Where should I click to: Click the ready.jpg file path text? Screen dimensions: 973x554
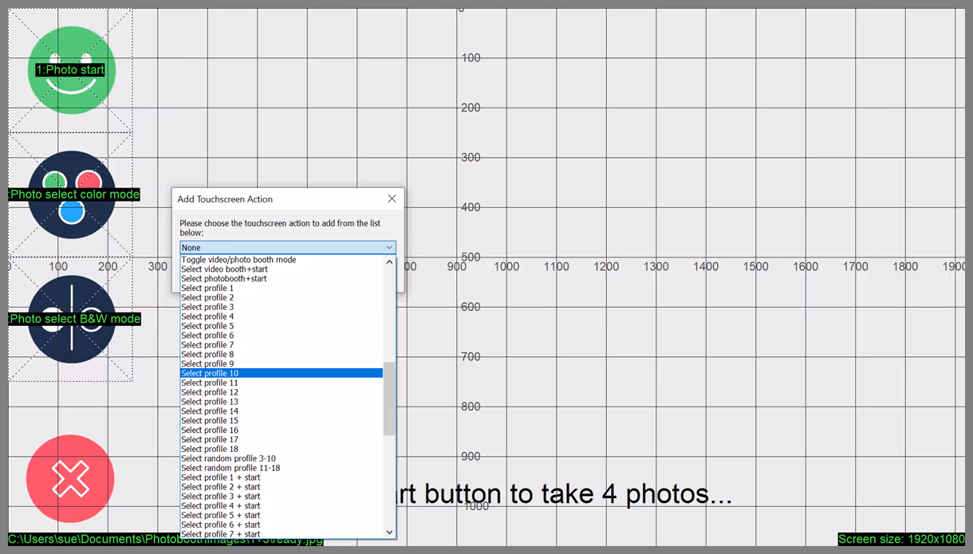166,540
